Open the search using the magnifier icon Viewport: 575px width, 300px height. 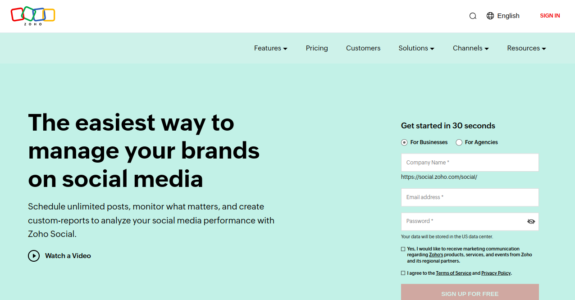pyautogui.click(x=473, y=16)
